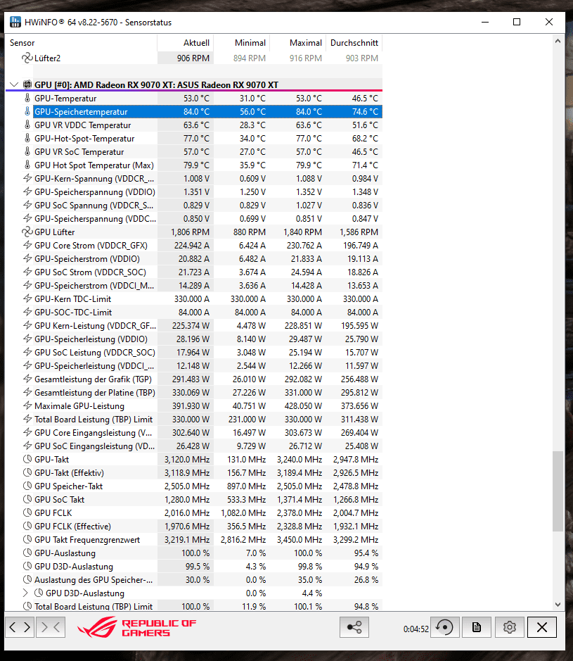Click the left arrow navigation button
Viewport: 573px width, 661px height.
[13, 627]
